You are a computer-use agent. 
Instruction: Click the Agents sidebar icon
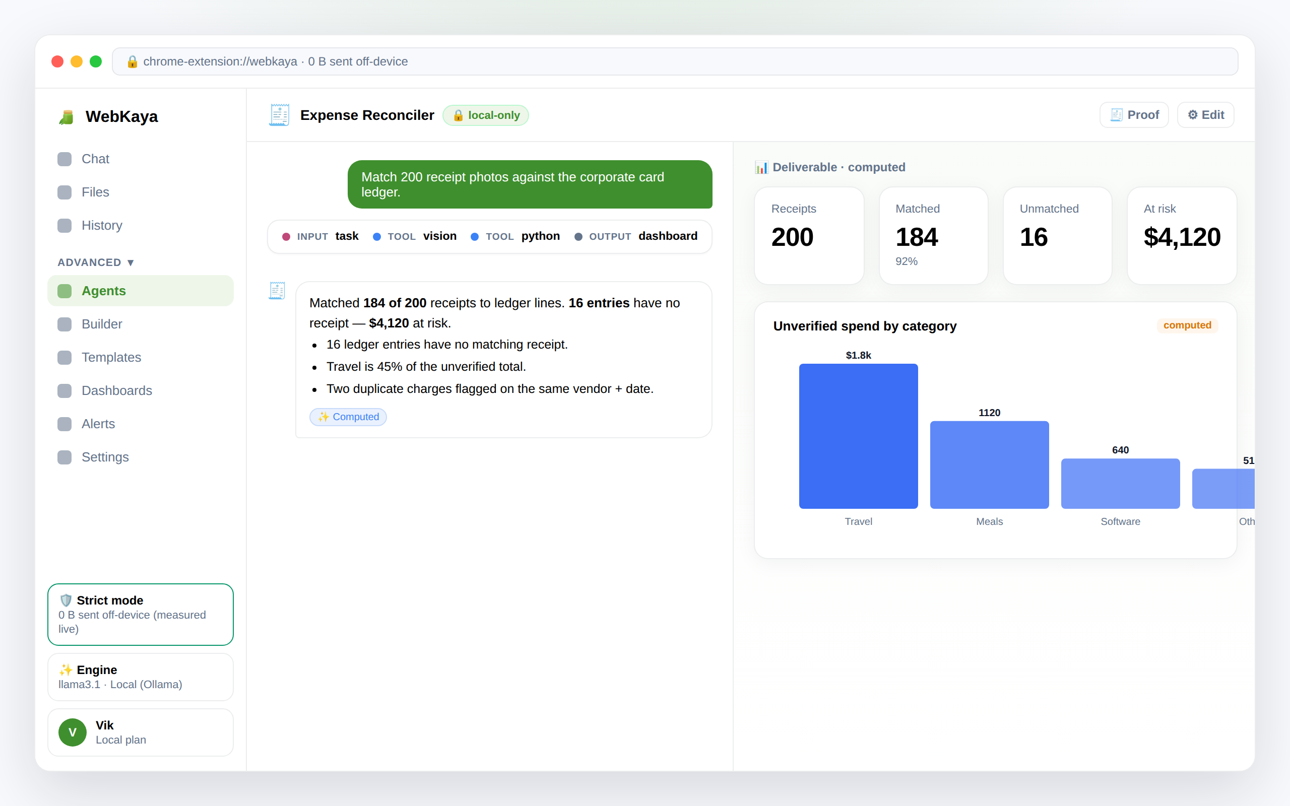pyautogui.click(x=64, y=291)
